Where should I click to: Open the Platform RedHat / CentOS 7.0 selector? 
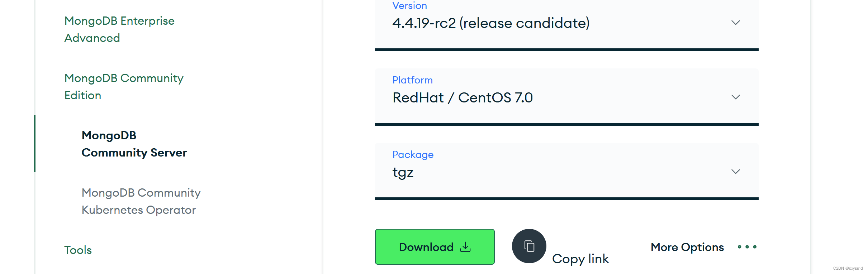(x=566, y=97)
